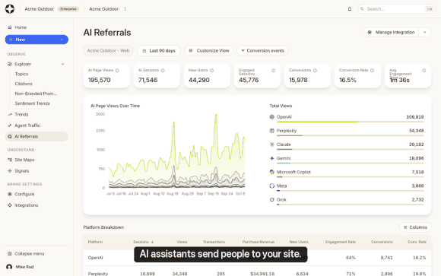The image size is (441, 276).
Task: Click the Grok logo icon
Action: pyautogui.click(x=272, y=200)
